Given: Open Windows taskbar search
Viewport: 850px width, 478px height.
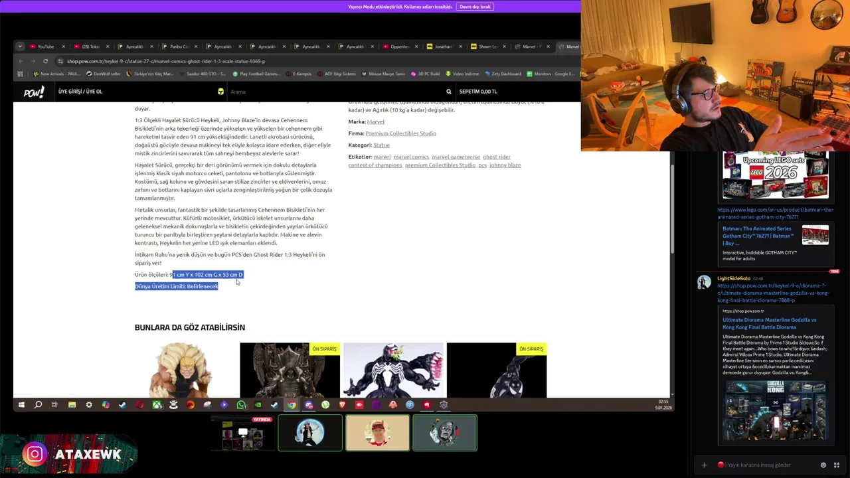Looking at the screenshot, I should [38, 405].
